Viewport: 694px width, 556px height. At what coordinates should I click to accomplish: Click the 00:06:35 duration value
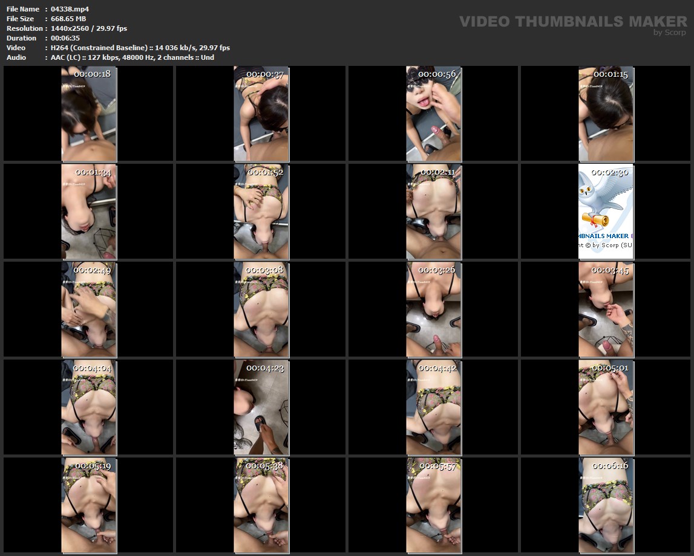(x=65, y=38)
